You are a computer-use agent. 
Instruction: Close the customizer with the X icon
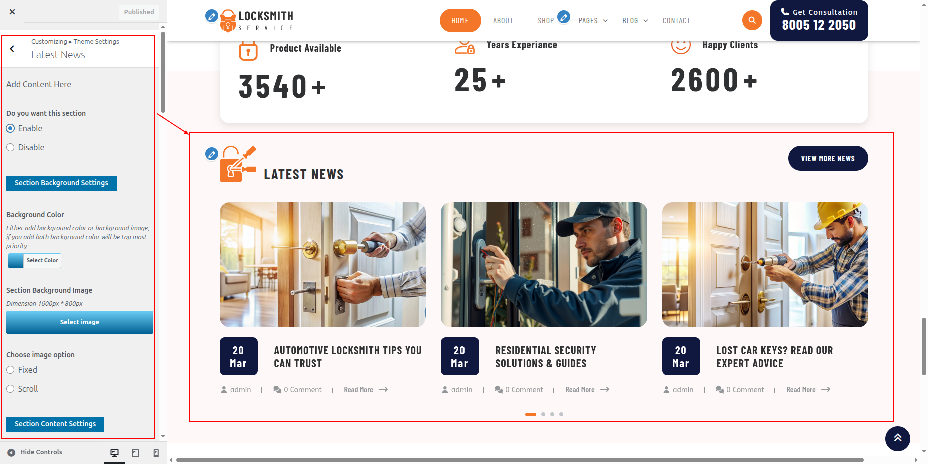[x=12, y=12]
